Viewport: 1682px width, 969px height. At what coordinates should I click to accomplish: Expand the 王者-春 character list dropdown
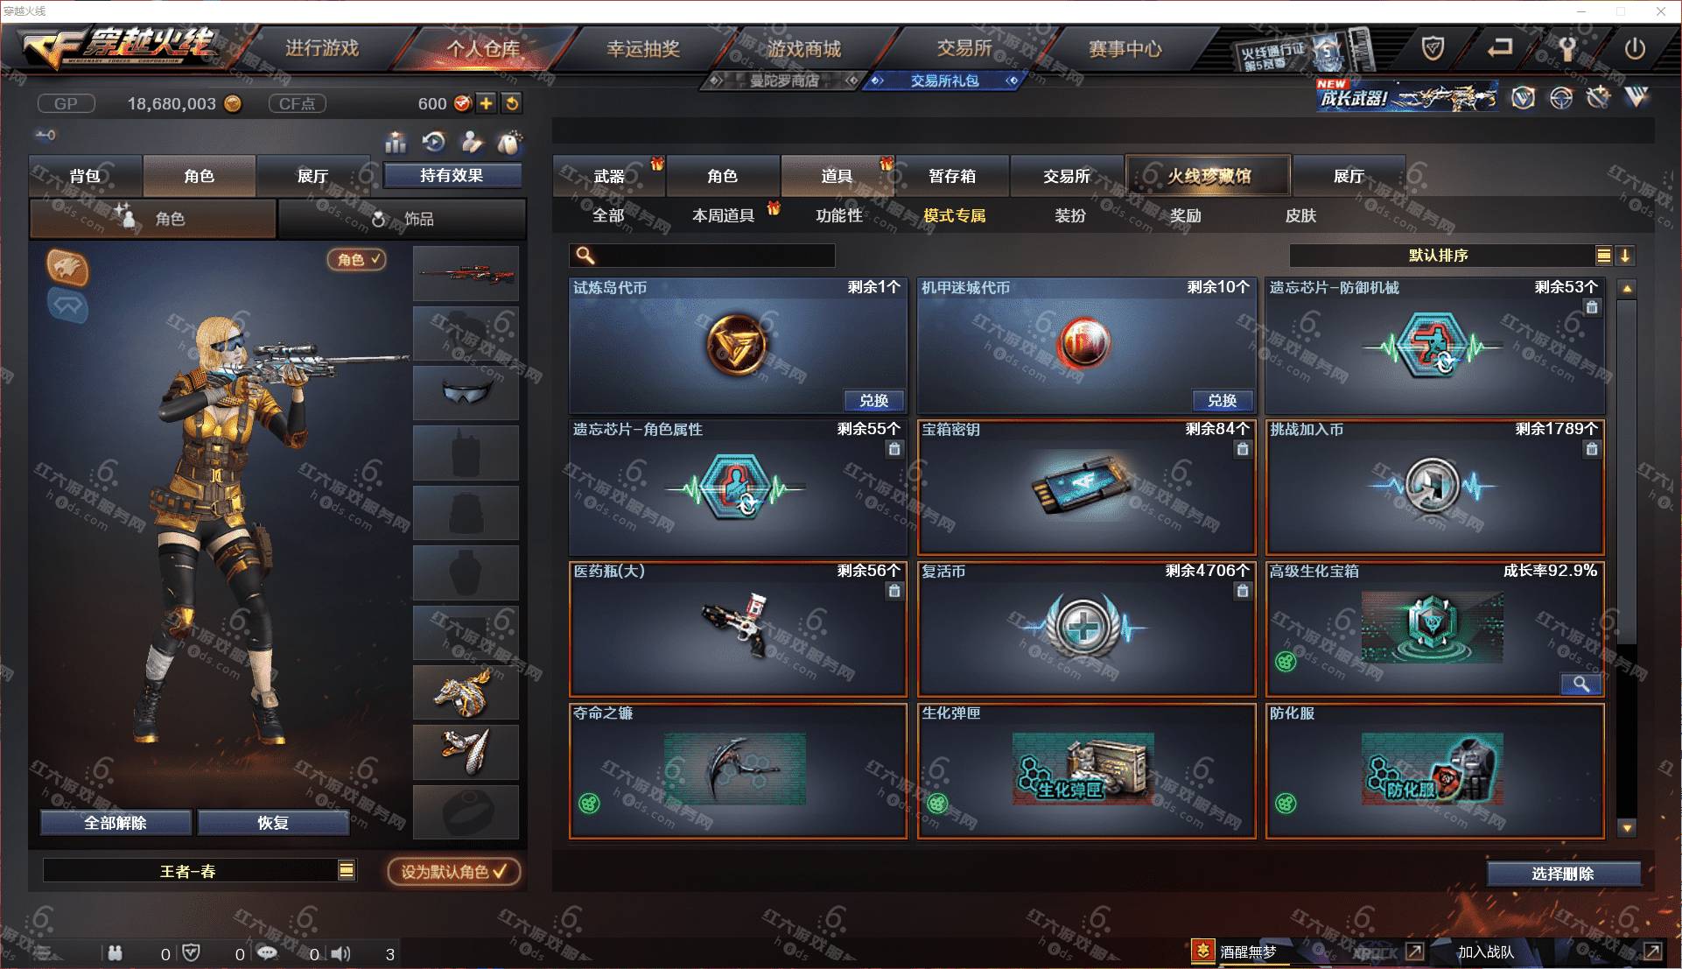347,870
